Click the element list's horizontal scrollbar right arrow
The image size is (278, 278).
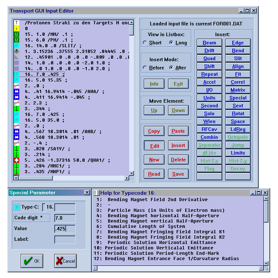tap(126, 178)
